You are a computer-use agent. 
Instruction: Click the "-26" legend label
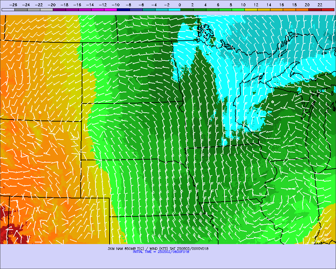[13, 5]
